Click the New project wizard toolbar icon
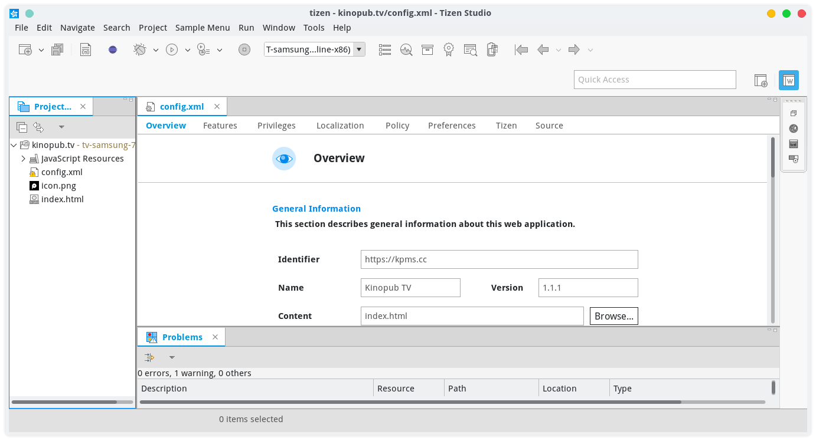Image resolution: width=816 pixels, height=441 pixels. click(25, 50)
